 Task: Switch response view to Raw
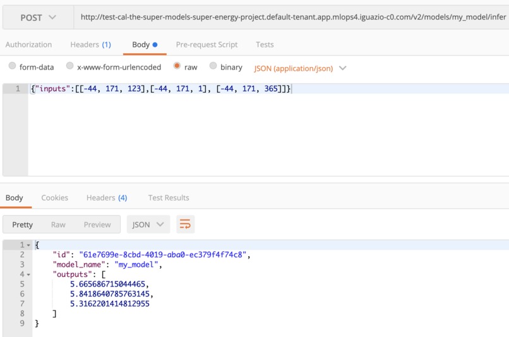pyautogui.click(x=58, y=224)
